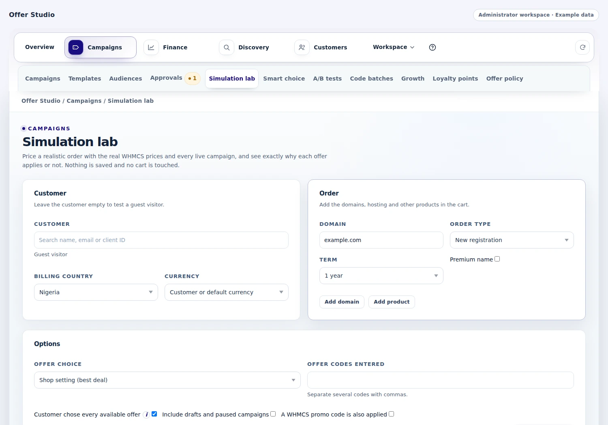Image resolution: width=608 pixels, height=425 pixels.
Task: Click the Offer codes entered field
Action: click(x=441, y=380)
